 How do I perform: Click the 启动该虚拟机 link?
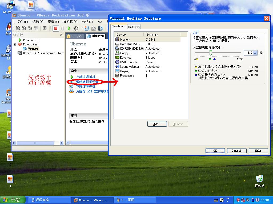[x=86, y=77]
